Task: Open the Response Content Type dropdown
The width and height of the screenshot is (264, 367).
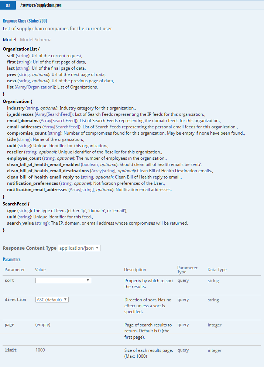Action: pos(79,248)
